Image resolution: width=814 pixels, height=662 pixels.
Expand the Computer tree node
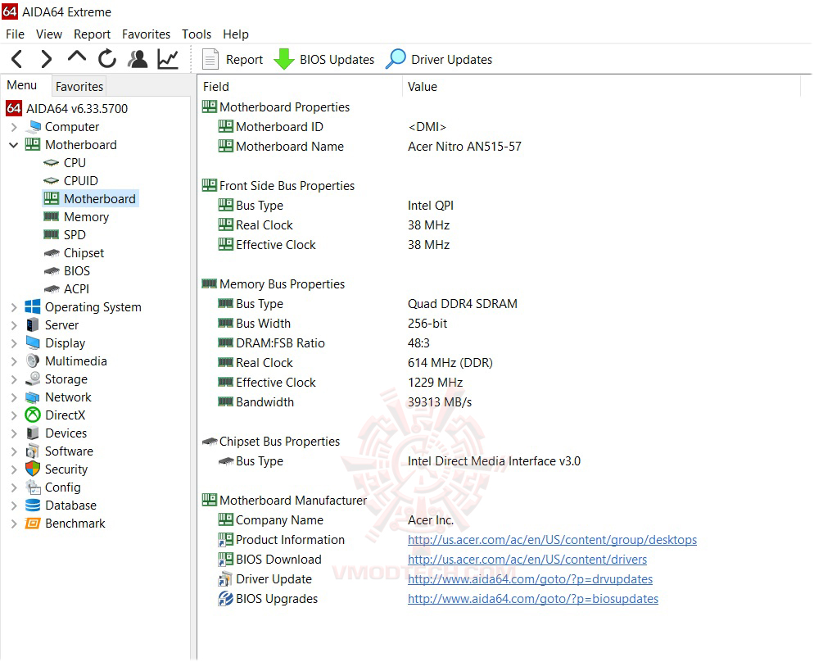coord(14,127)
